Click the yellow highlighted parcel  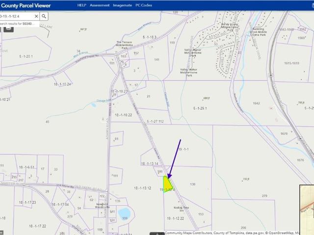pos(167,184)
